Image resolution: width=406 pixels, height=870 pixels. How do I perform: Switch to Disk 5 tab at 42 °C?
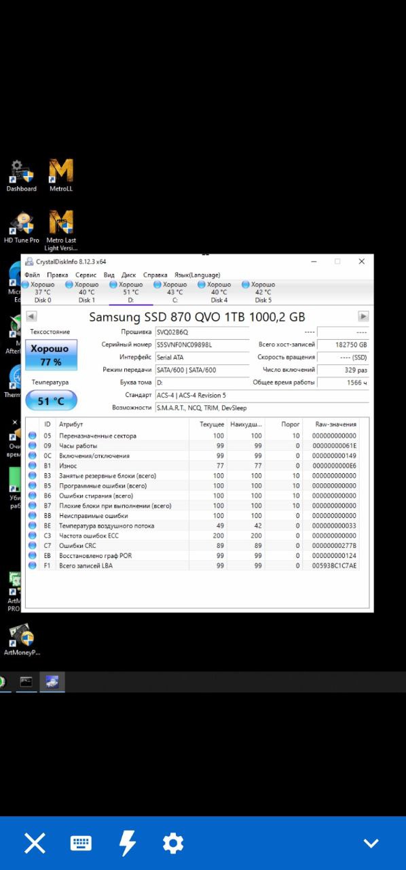tap(263, 292)
